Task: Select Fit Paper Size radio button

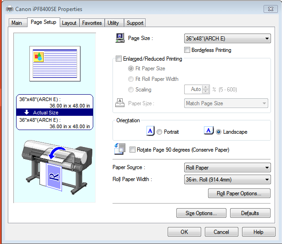Action: click(131, 68)
